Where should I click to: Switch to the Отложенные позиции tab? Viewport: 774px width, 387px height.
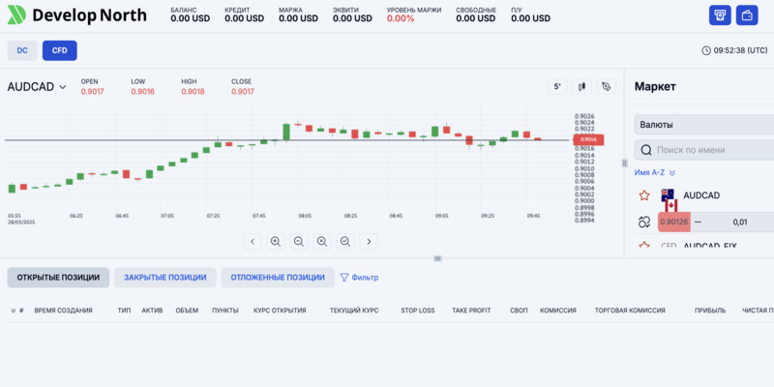coord(278,278)
